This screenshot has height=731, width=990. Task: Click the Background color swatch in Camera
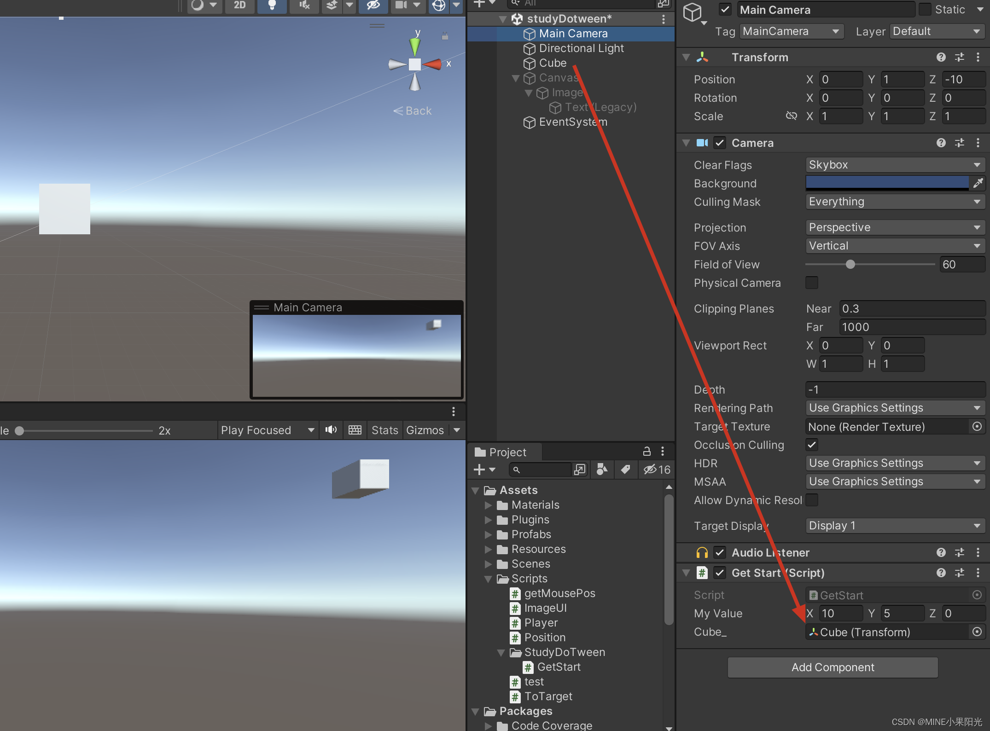(888, 182)
